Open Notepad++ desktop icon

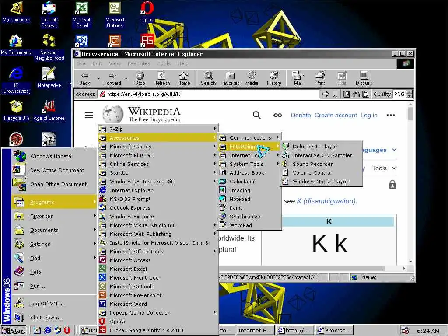click(49, 77)
